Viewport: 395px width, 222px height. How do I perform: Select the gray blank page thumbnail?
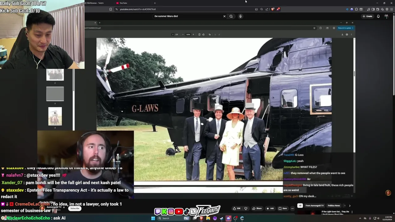[x=55, y=94]
